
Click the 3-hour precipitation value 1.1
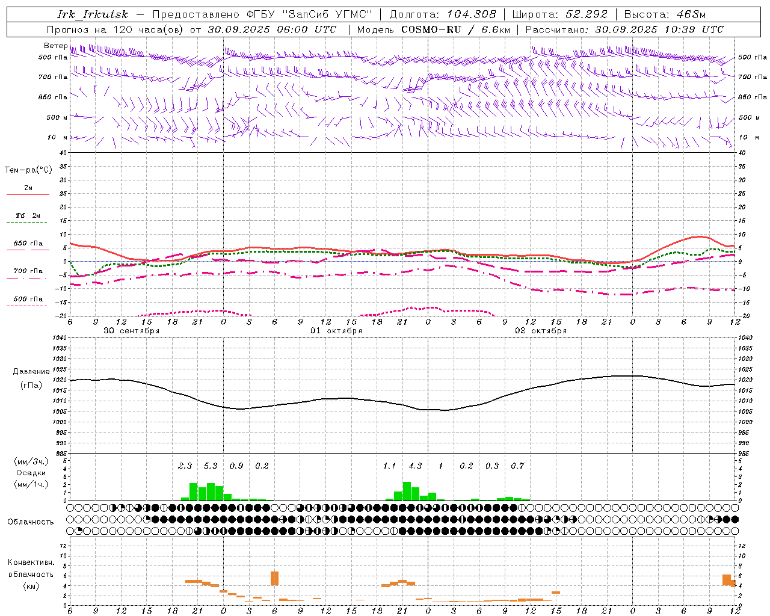pyautogui.click(x=389, y=466)
